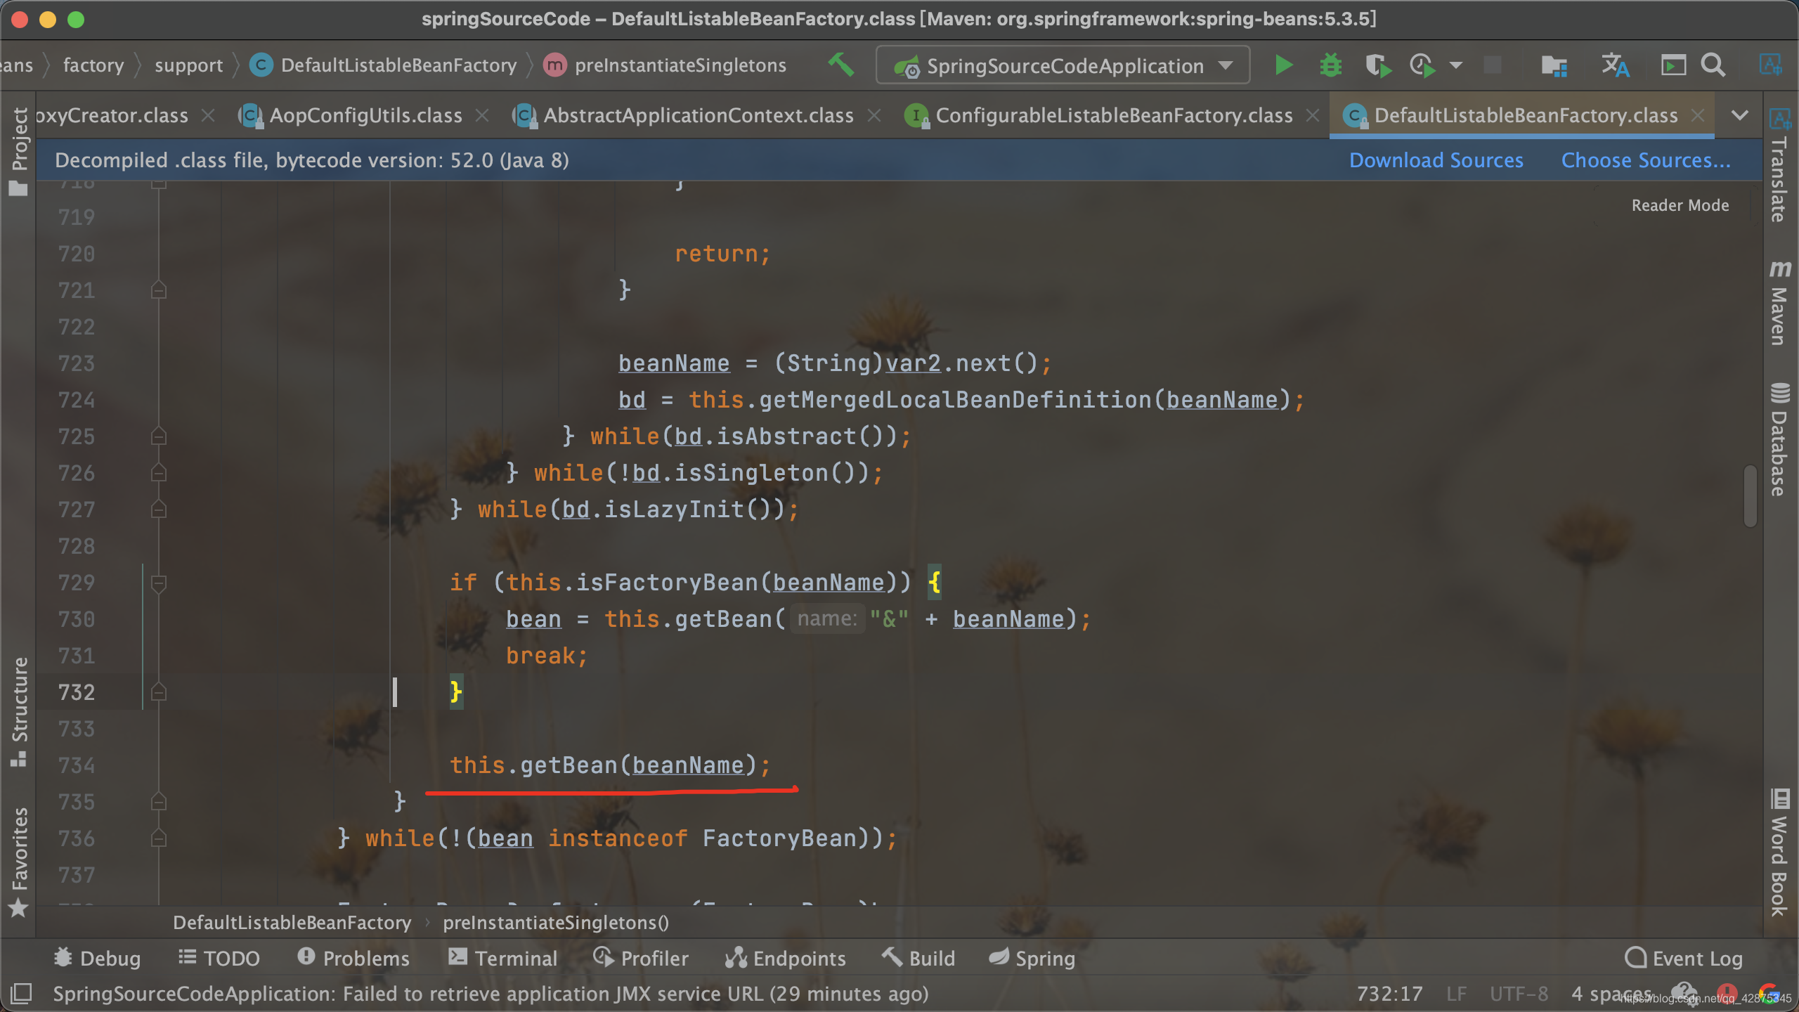The image size is (1799, 1012).
Task: Click the Run/Play button to start application
Action: click(x=1284, y=64)
